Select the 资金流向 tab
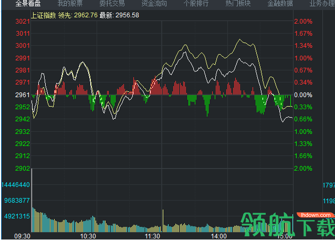This screenshot has width=335, height=240. coord(154,4)
